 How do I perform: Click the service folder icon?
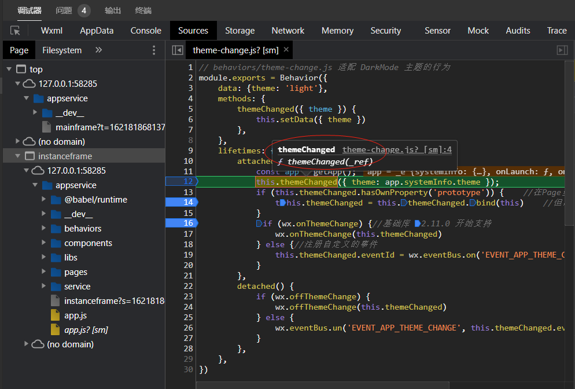[56, 286]
